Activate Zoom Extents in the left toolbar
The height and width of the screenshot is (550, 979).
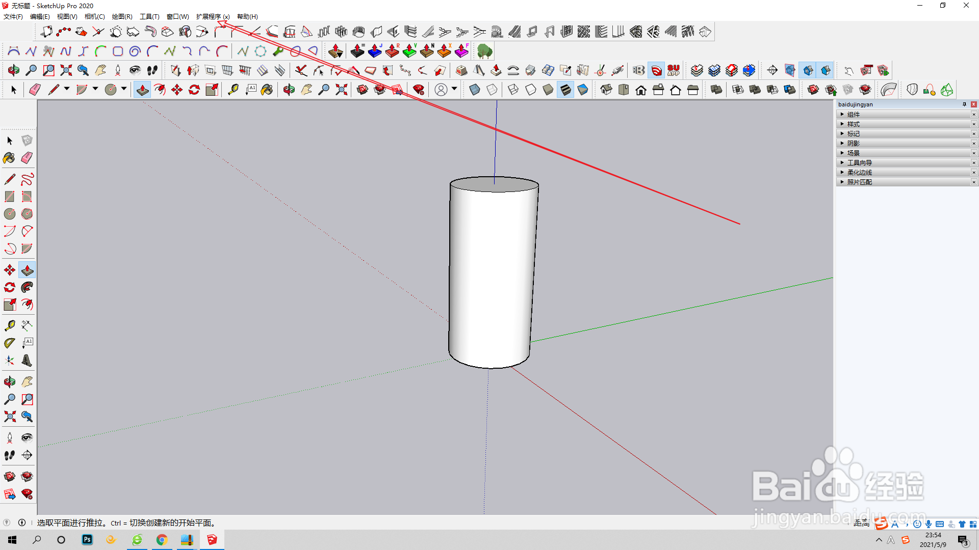(x=9, y=417)
